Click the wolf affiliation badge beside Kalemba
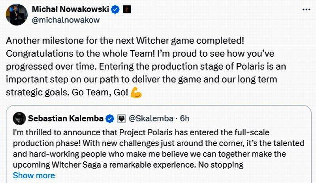Screen dimensions: 316x183 click(x=121, y=118)
